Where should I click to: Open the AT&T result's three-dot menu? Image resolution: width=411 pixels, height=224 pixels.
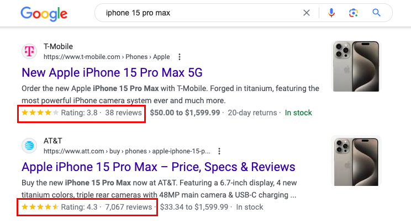219,151
